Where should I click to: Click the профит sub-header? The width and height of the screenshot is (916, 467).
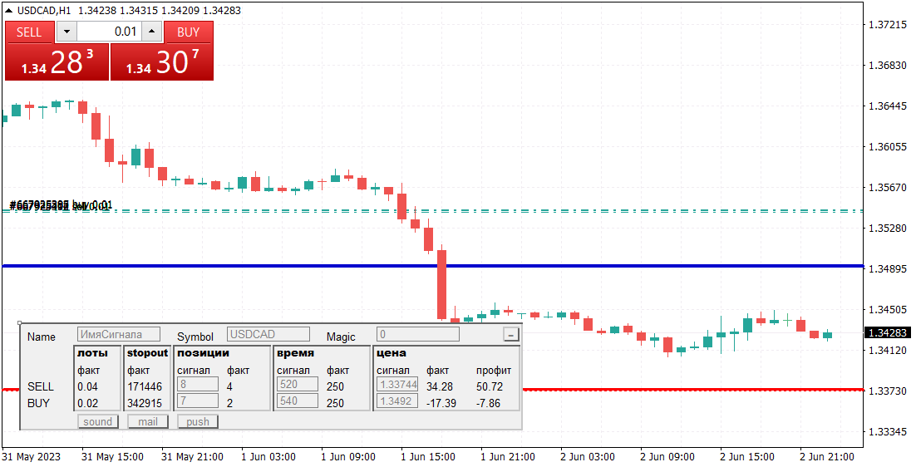tap(494, 370)
